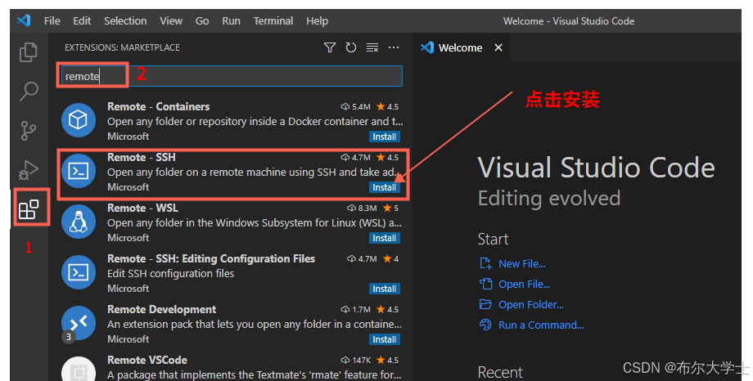Select the Remote - SSH extension title
Image resolution: width=753 pixels, height=381 pixels.
[142, 158]
